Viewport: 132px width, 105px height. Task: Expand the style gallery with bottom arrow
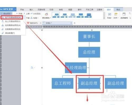pyautogui.click(x=104, y=18)
